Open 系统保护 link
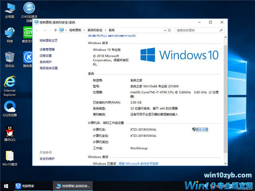Image resolution: width=255 pixels, height=191 pixels. pyautogui.click(x=45, y=62)
